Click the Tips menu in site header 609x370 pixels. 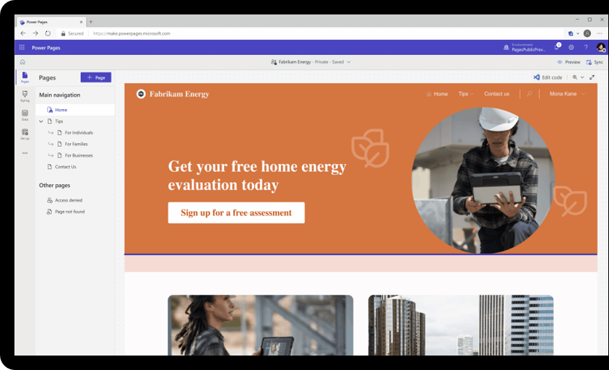pos(466,94)
